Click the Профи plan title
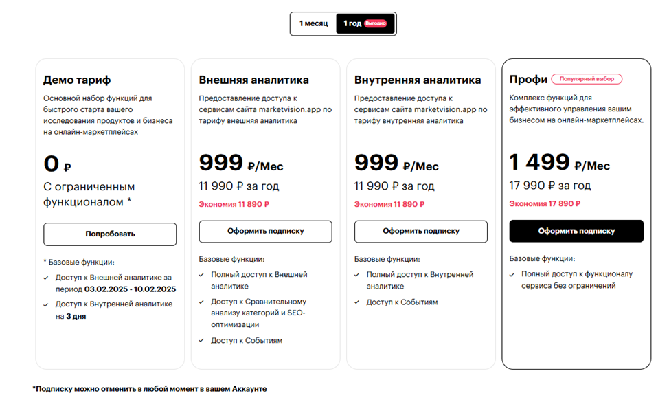669x402 pixels. (x=528, y=80)
